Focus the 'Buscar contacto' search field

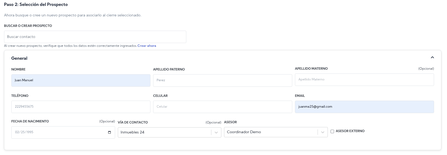tap(95, 37)
